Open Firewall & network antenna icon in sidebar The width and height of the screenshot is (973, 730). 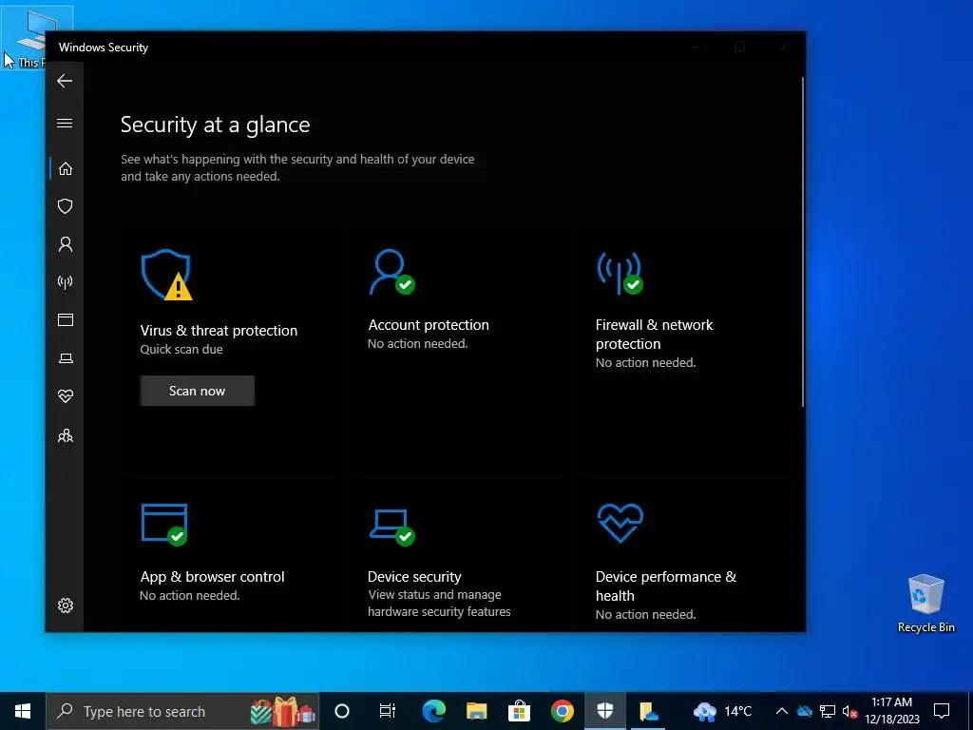[x=66, y=282]
